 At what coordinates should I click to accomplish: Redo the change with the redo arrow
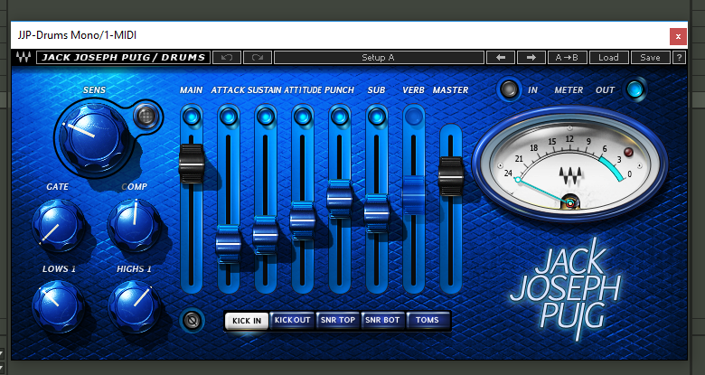pos(258,58)
